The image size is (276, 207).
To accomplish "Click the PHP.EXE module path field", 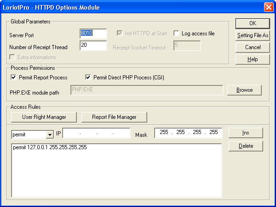I will click(x=146, y=90).
